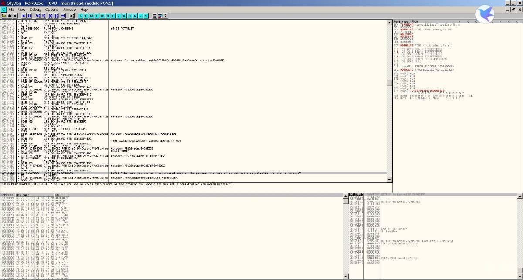523x280 pixels.
Task: Click the Appearance options colored grid icon
Action: click(161, 16)
